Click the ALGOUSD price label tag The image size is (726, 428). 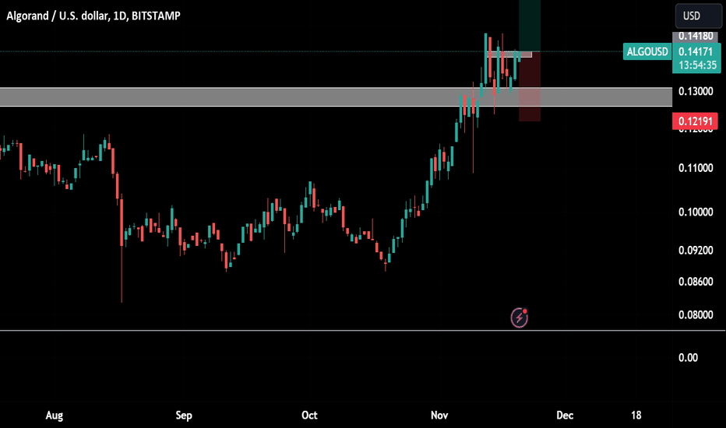tap(647, 51)
